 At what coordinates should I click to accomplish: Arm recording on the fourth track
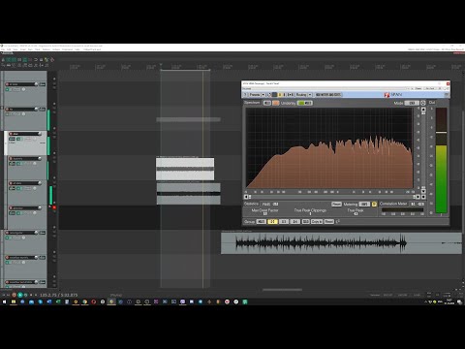[x=11, y=159]
